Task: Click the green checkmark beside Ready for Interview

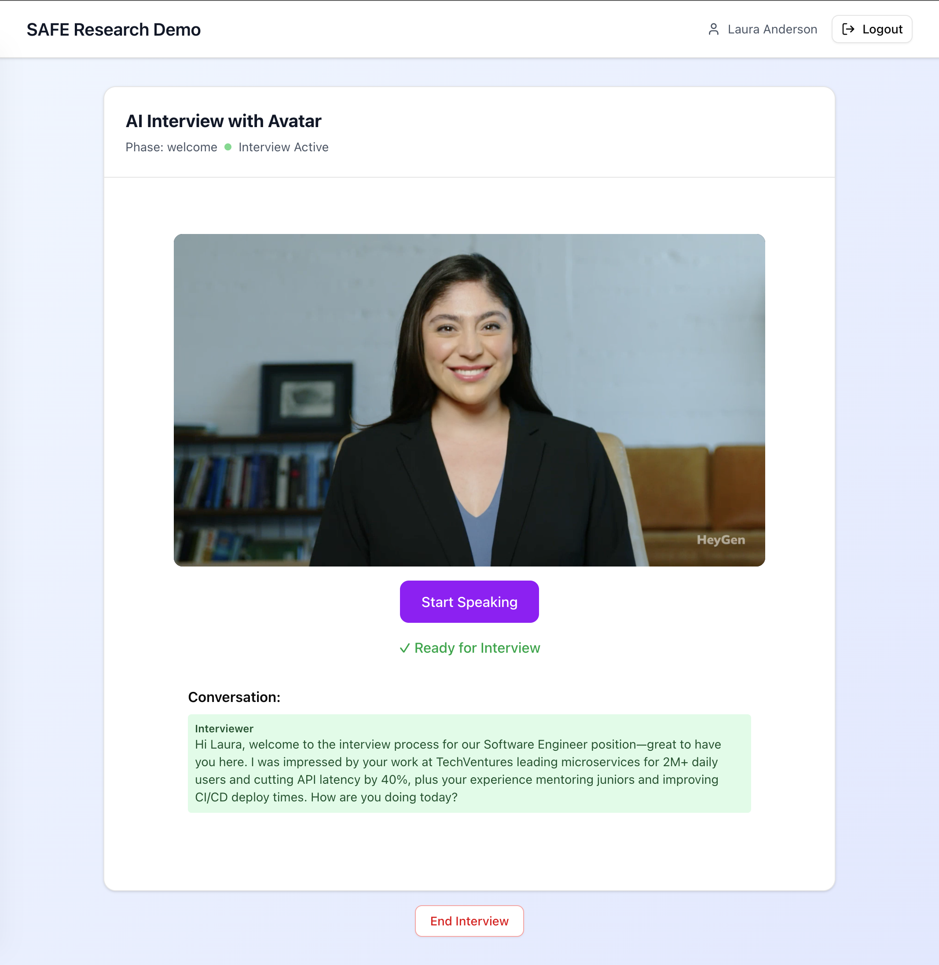Action: pyautogui.click(x=404, y=648)
